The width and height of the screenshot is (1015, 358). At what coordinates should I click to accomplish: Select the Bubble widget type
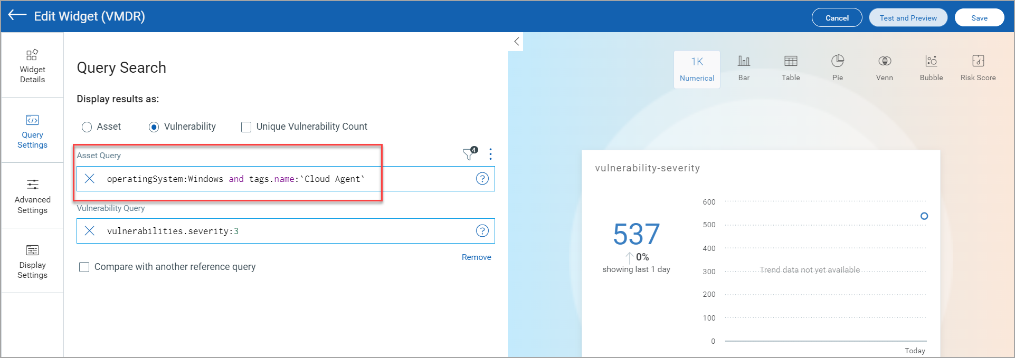tap(932, 69)
